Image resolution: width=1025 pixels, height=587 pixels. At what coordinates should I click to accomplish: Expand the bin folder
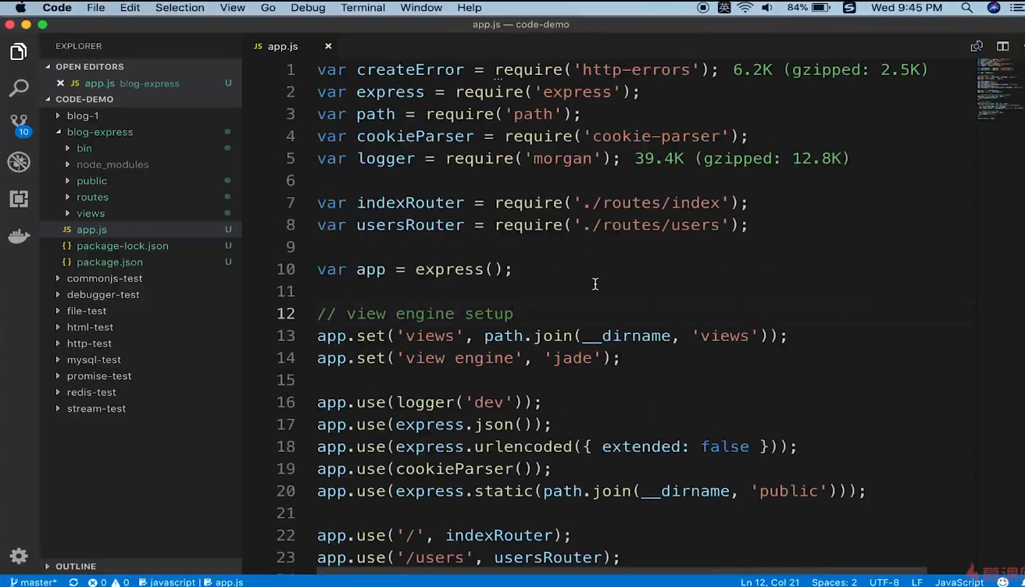[x=67, y=148]
